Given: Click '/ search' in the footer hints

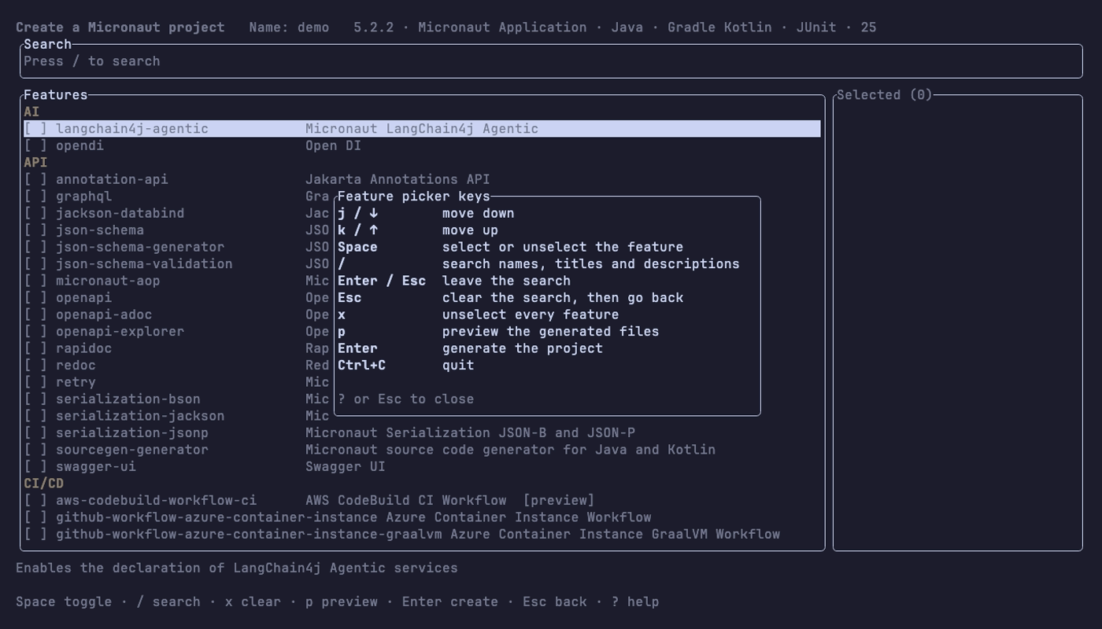Looking at the screenshot, I should pyautogui.click(x=168, y=601).
